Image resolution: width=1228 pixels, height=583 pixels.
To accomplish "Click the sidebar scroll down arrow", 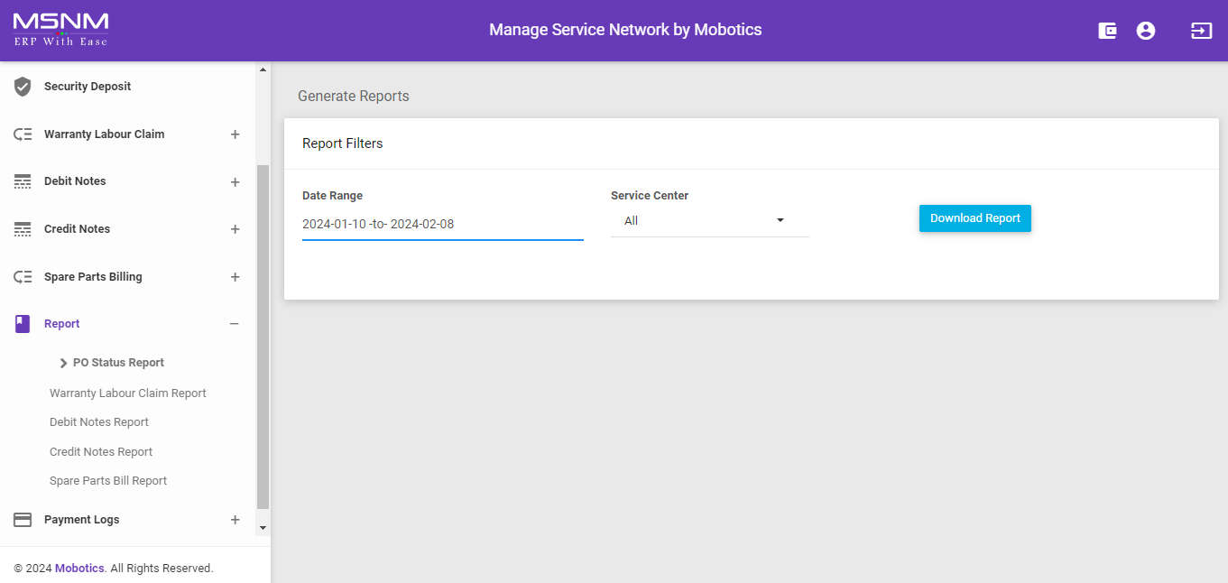I will [x=263, y=527].
